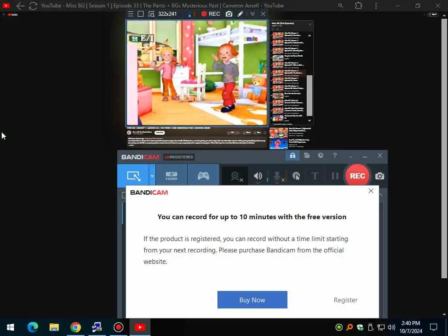Open extensions puzzle icon in title bar
Image resolution: width=448 pixels, height=336 pixels.
[x=358, y=5]
